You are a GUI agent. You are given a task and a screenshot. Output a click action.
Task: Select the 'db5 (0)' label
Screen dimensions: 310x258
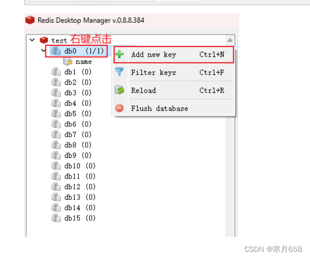pyautogui.click(x=78, y=114)
